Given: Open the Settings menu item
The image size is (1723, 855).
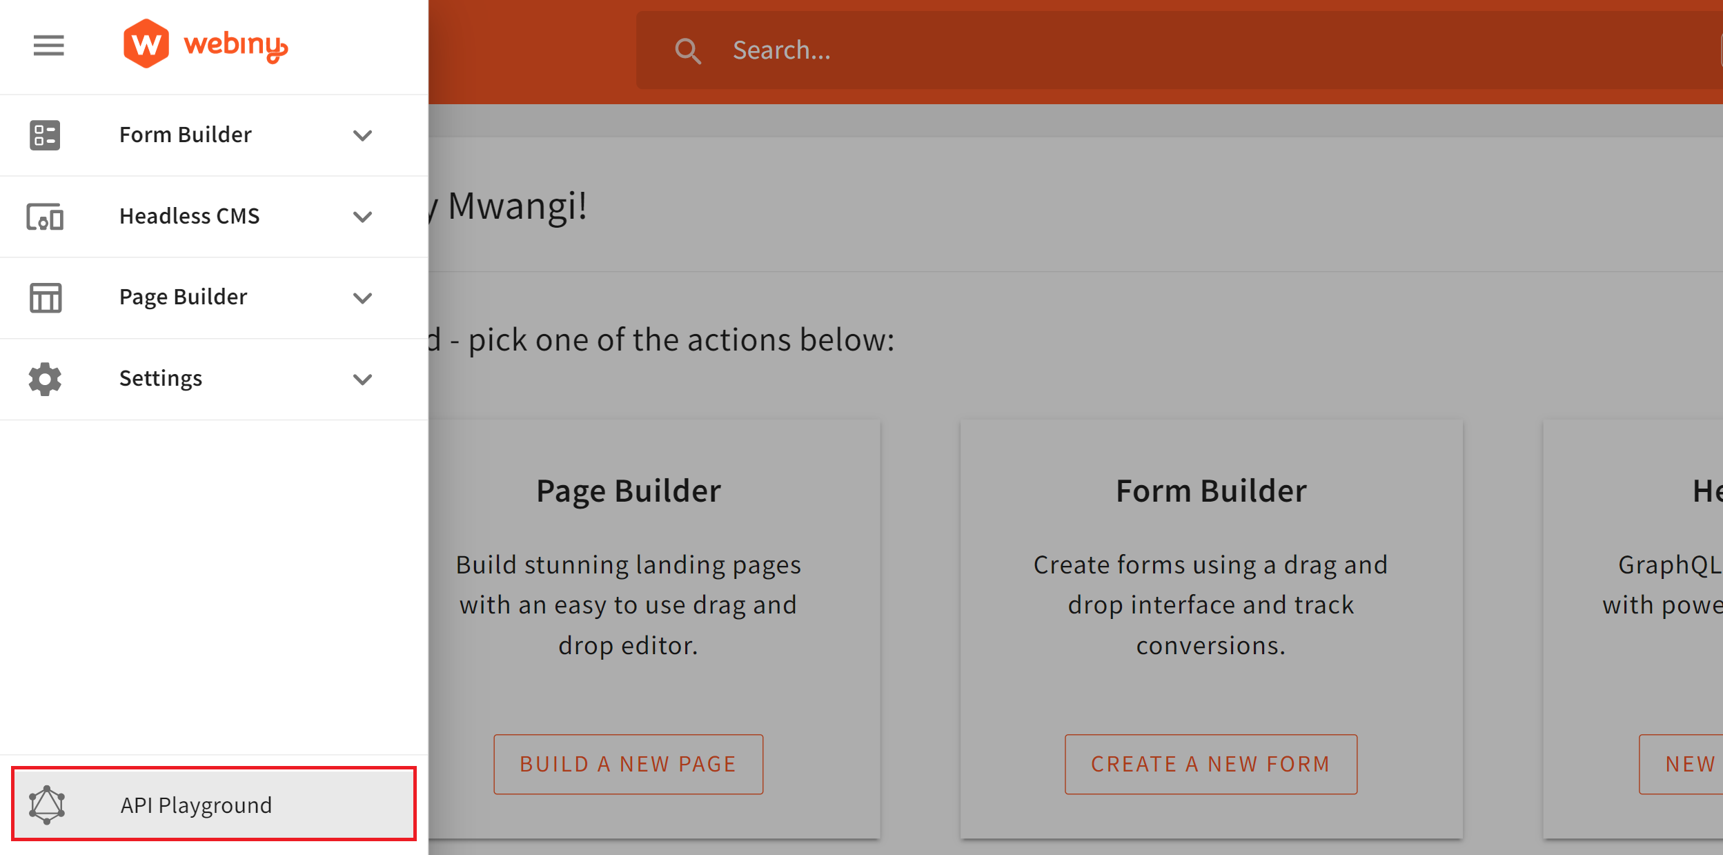Looking at the screenshot, I should click(214, 380).
